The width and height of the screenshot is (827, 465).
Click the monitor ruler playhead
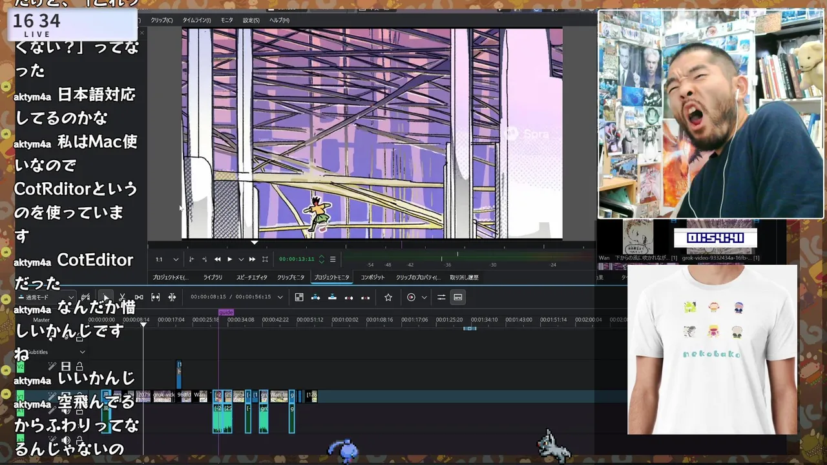pos(255,243)
